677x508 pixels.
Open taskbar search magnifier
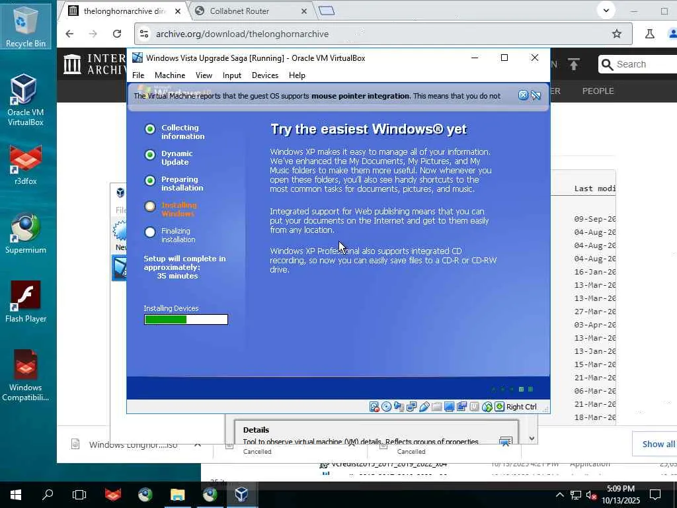click(48, 495)
